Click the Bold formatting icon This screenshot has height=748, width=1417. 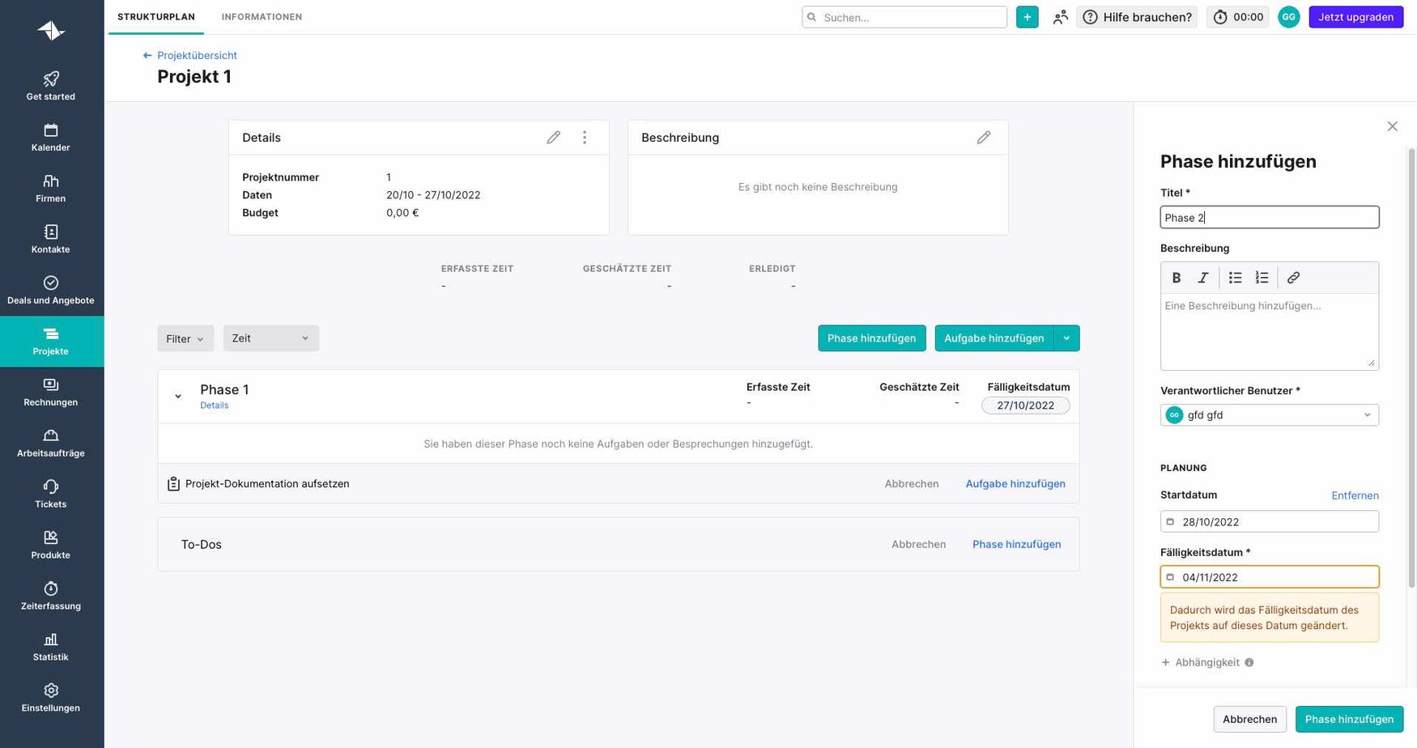pos(1177,278)
